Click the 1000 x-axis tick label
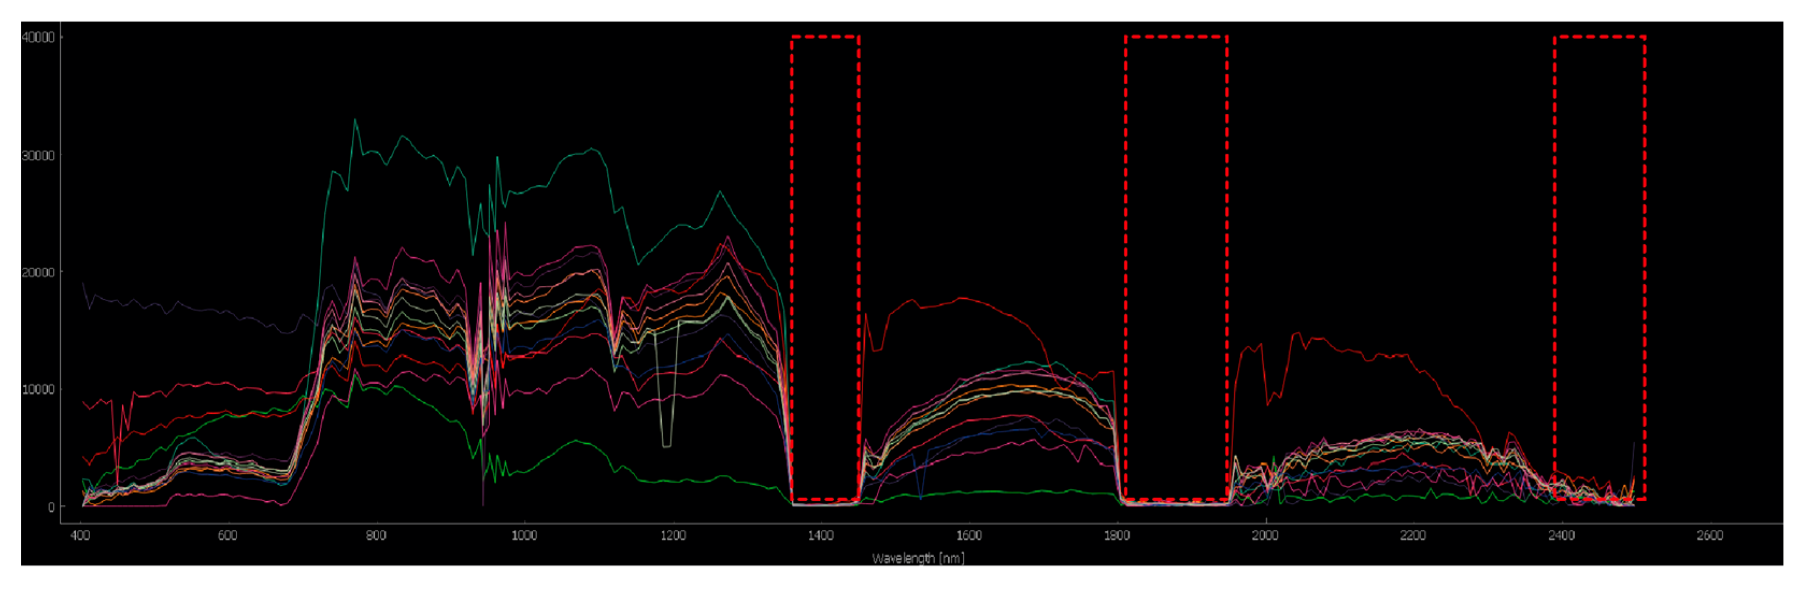 coord(524,536)
